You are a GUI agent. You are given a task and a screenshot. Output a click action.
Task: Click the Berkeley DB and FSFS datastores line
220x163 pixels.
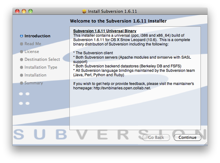coord(127,66)
